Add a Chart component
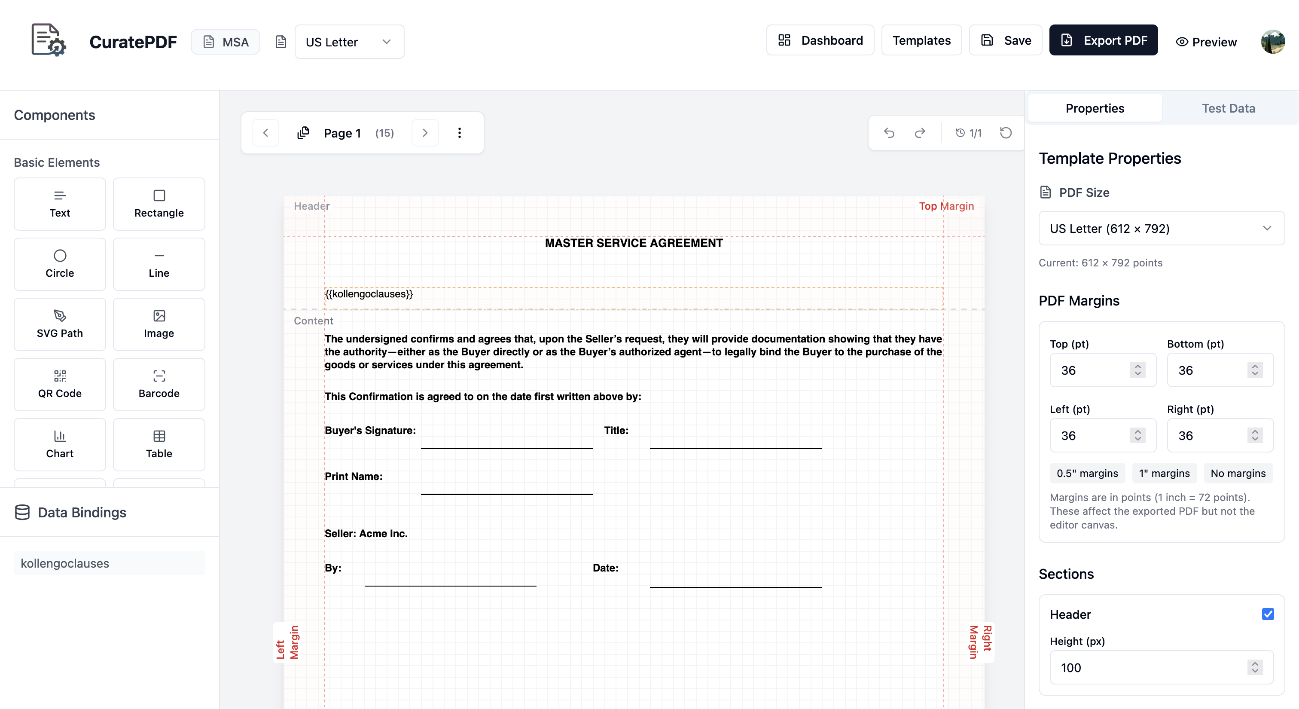The width and height of the screenshot is (1299, 709). [60, 444]
